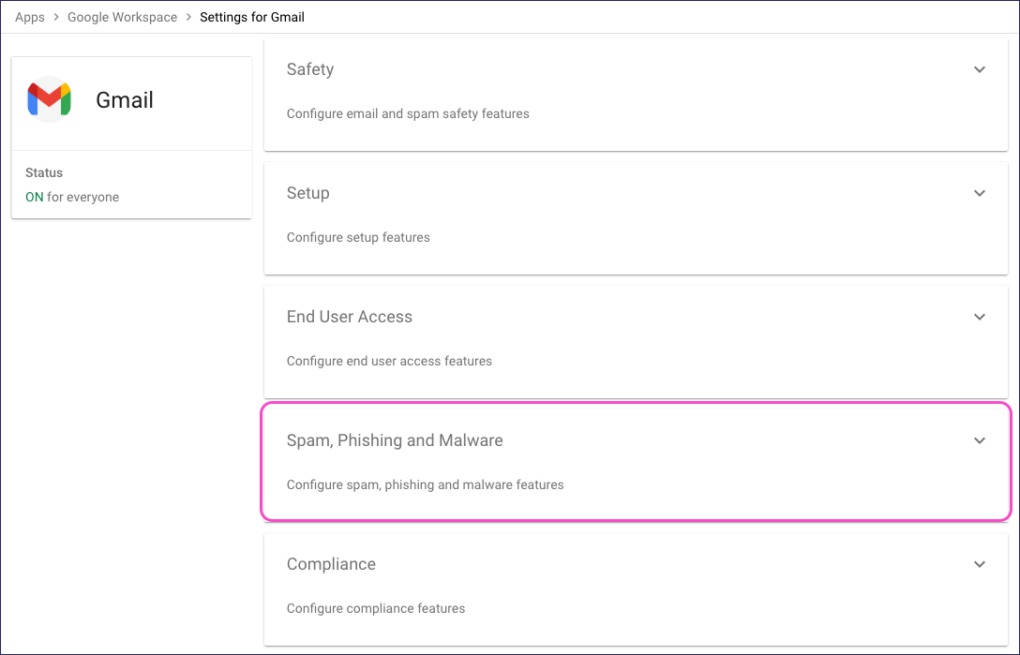Expand the Compliance section chevron

[x=980, y=564]
